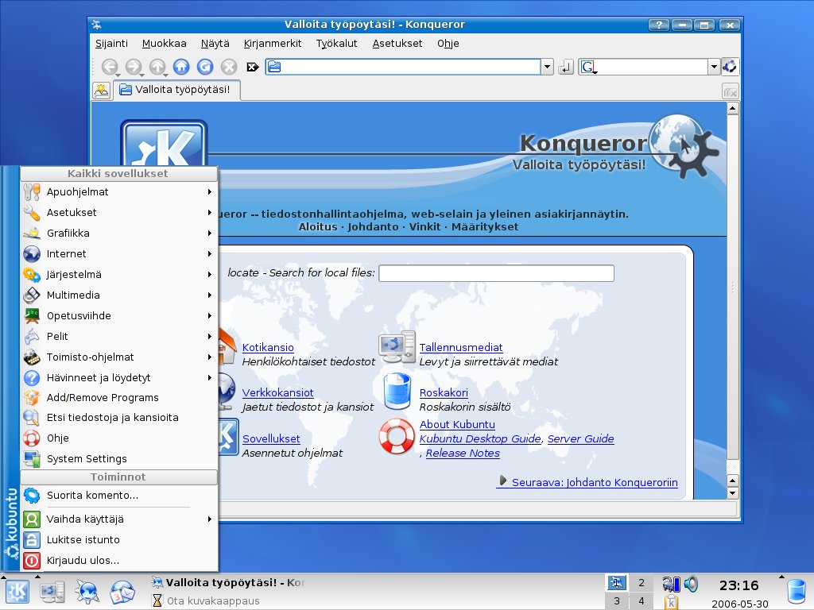Open the Server Guide link
Screen dimensions: 814x610
(x=580, y=438)
